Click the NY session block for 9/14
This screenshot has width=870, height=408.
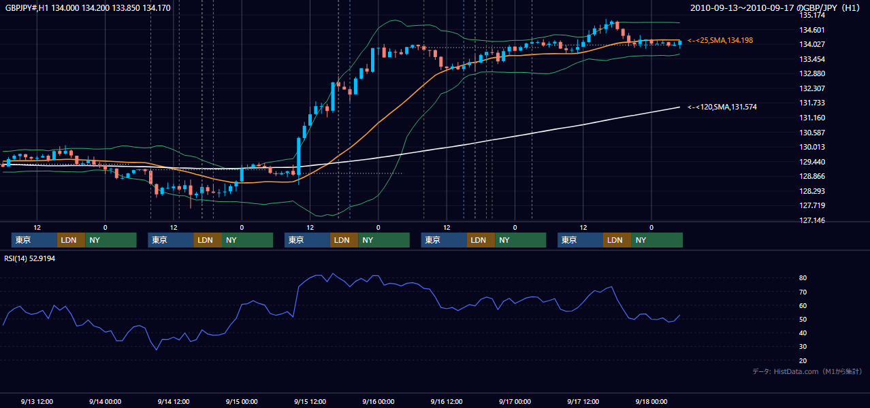[x=248, y=240]
